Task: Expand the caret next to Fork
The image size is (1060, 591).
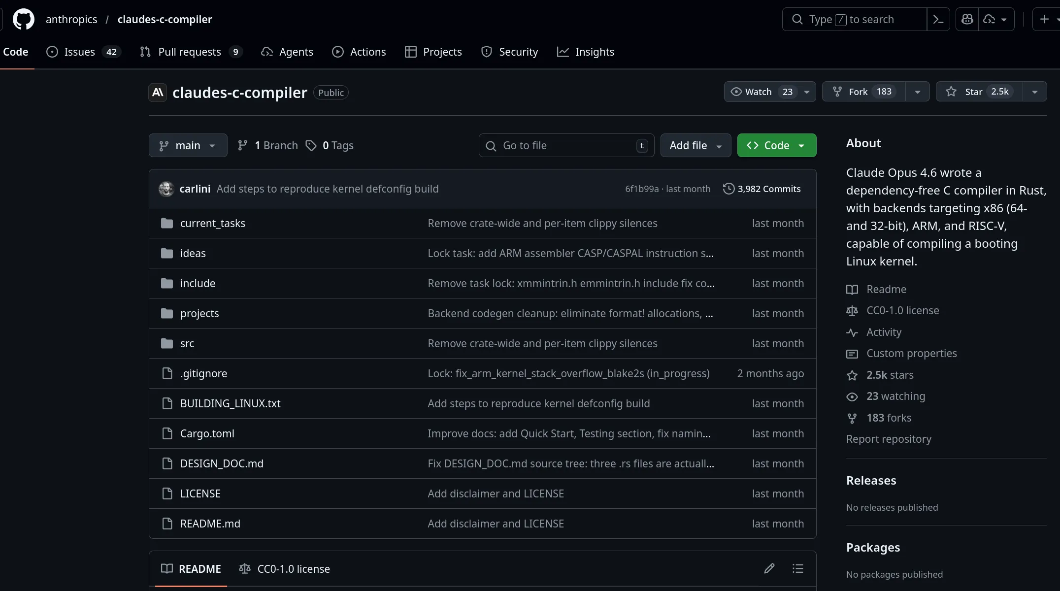Action: pyautogui.click(x=918, y=92)
